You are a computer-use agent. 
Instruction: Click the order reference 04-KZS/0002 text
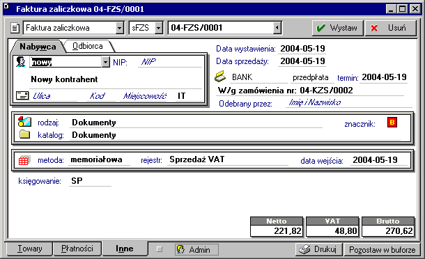coord(326,91)
